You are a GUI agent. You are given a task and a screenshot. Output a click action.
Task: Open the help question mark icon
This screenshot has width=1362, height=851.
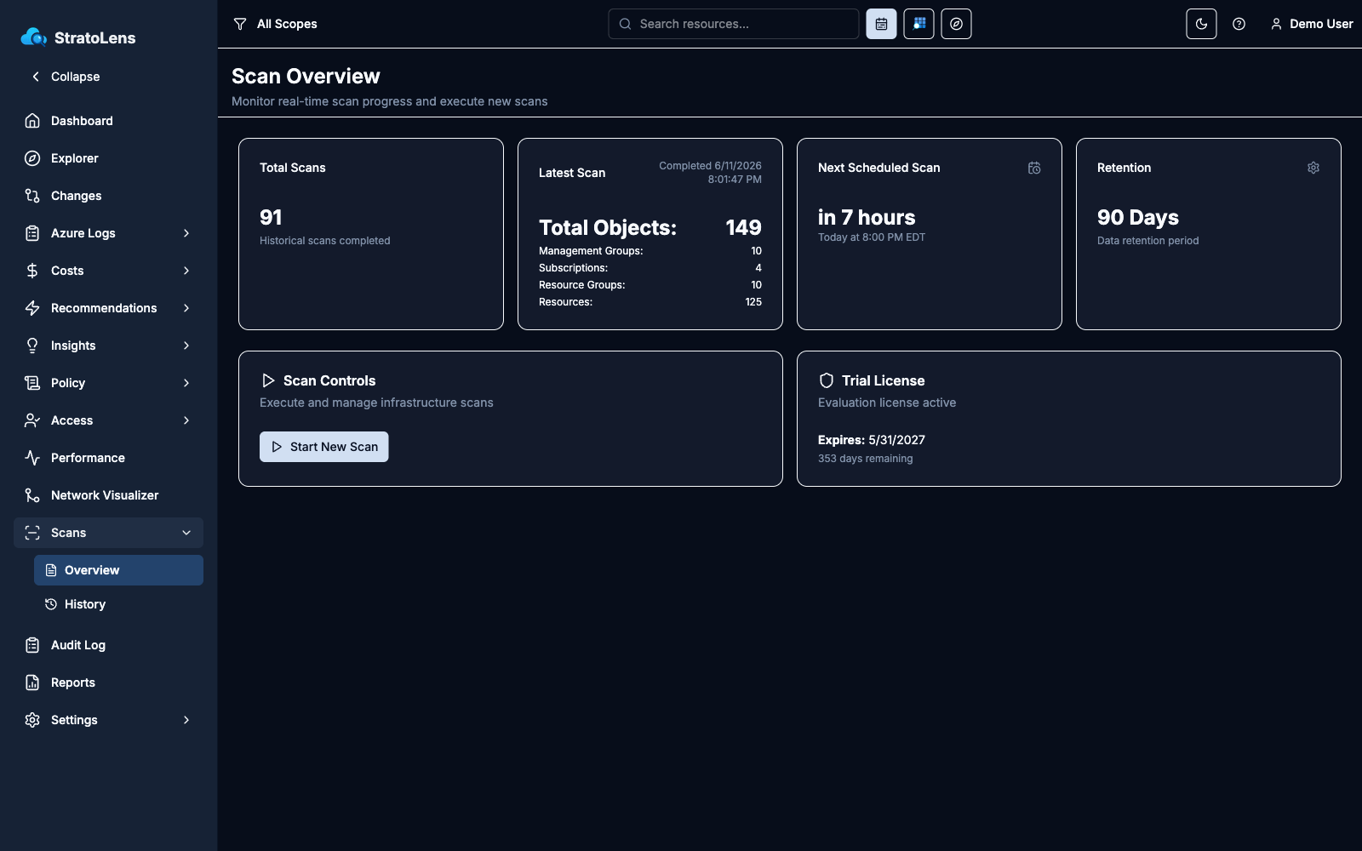1239,24
